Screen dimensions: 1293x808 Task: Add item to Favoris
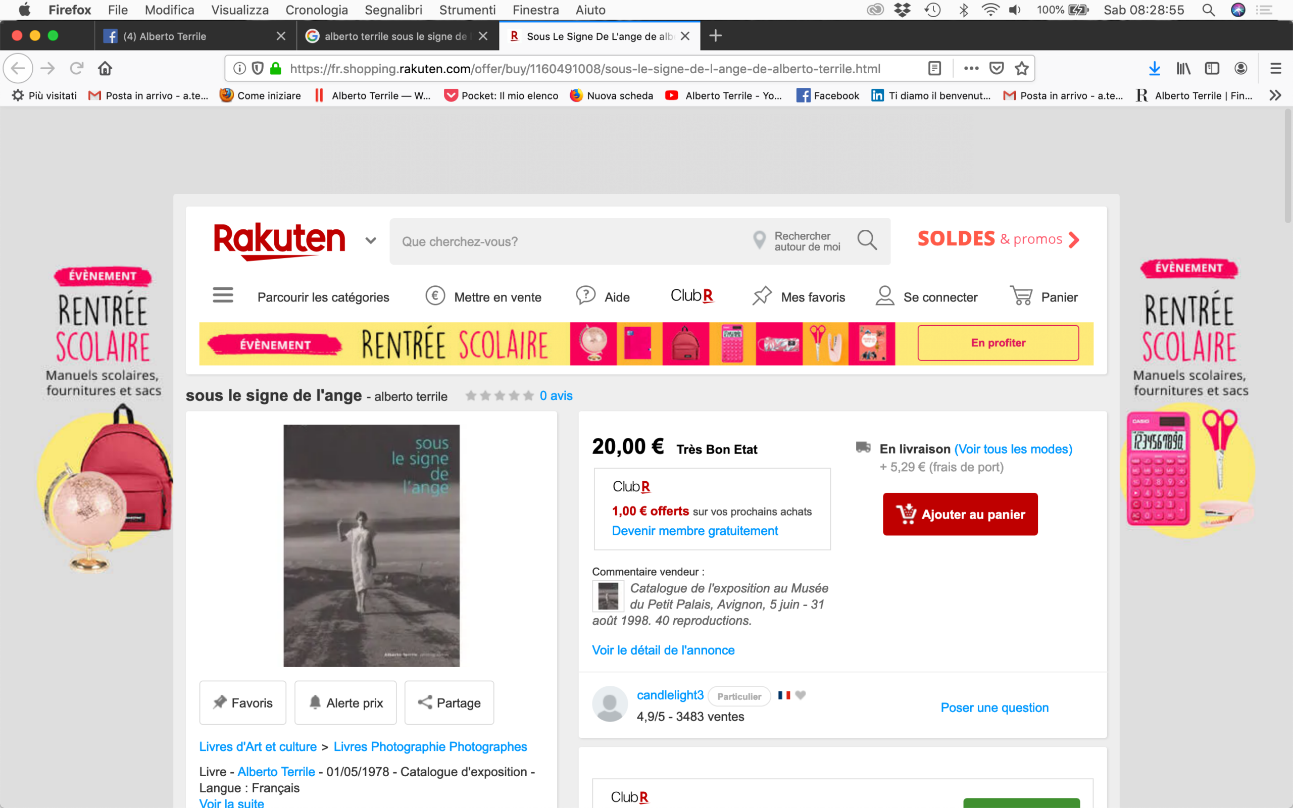[242, 703]
